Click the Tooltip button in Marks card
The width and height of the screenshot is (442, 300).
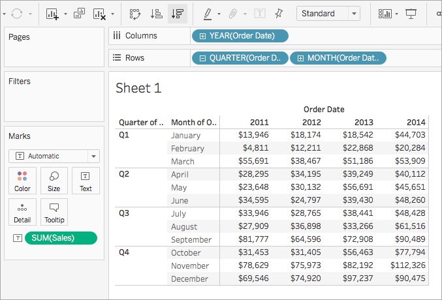54,212
